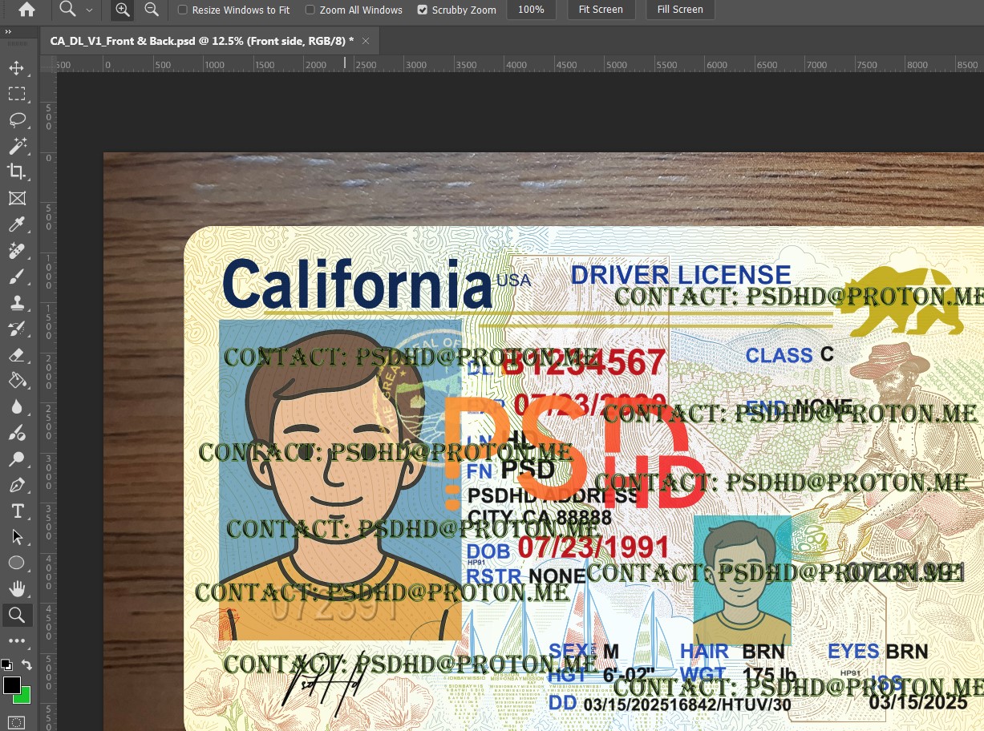Enable Zoom All Windows
The height and width of the screenshot is (731, 984).
click(x=310, y=10)
